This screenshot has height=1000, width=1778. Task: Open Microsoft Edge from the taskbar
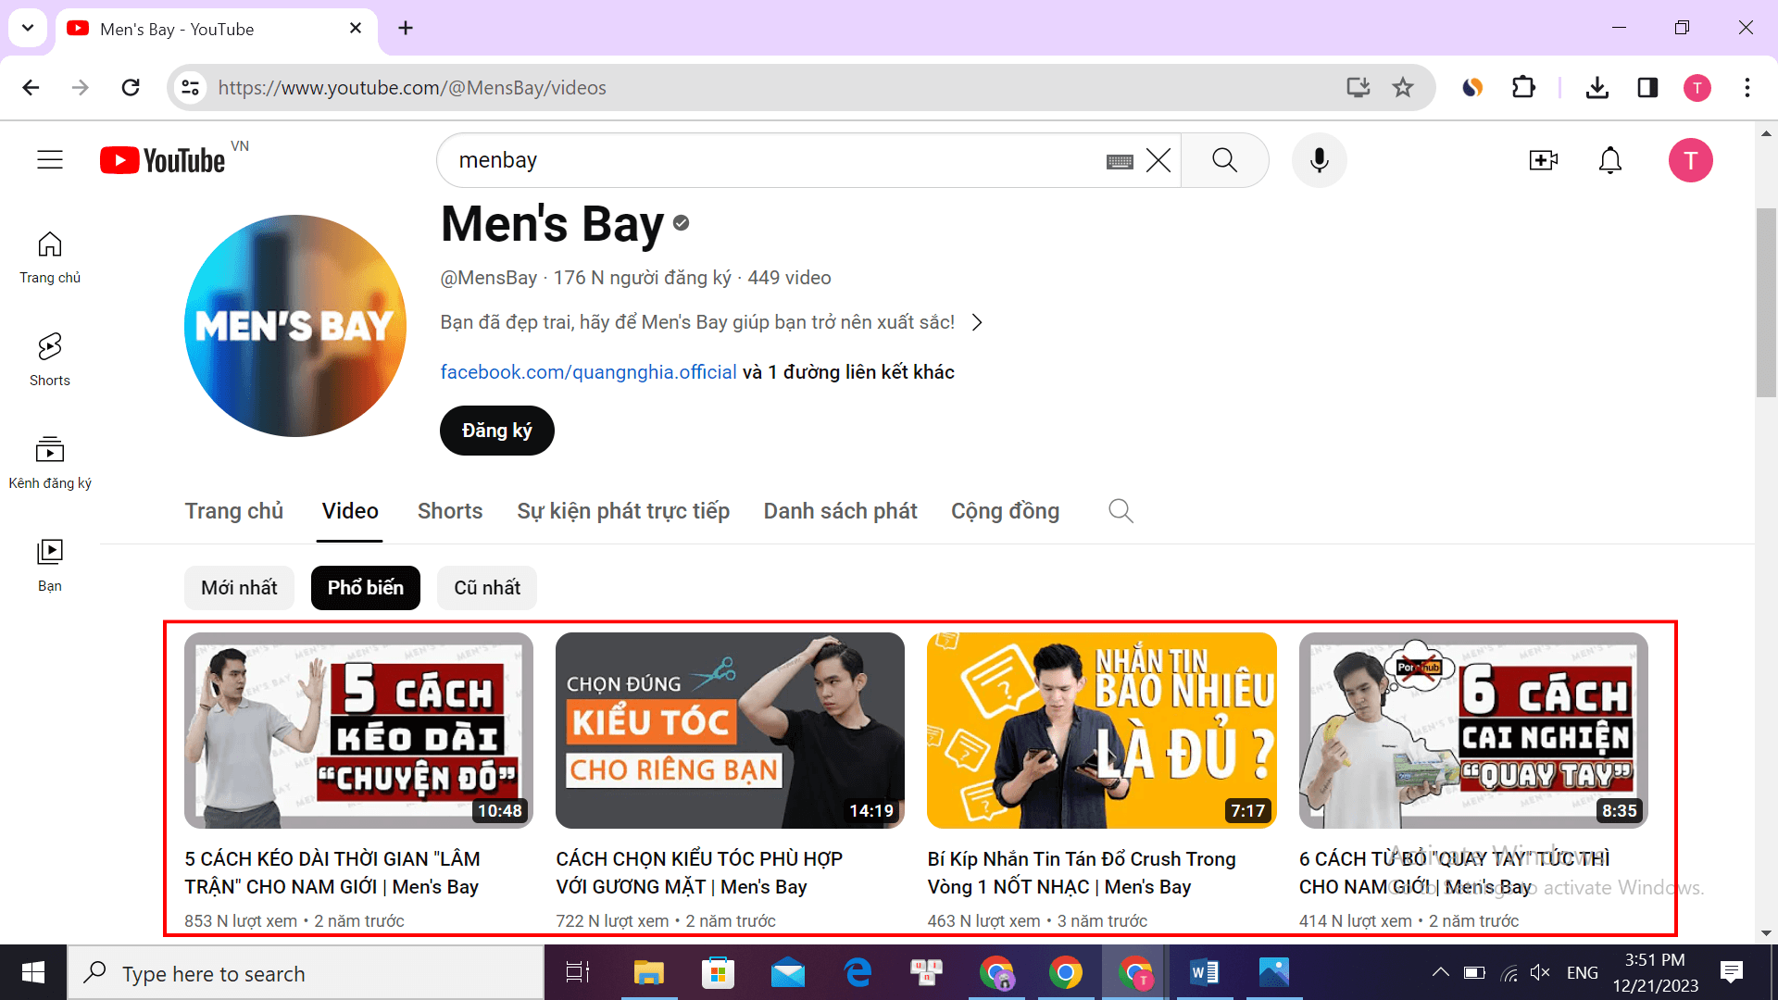click(858, 972)
